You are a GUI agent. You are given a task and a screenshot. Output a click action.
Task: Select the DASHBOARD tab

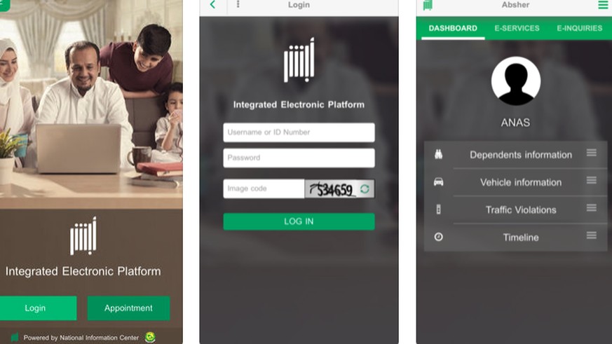pos(453,28)
